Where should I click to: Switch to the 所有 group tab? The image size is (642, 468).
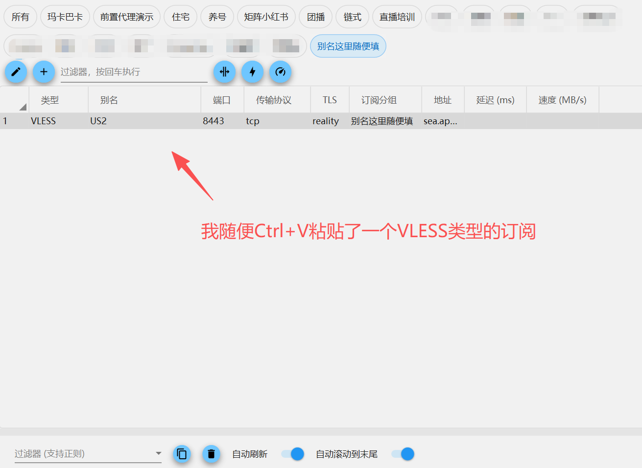(20, 16)
